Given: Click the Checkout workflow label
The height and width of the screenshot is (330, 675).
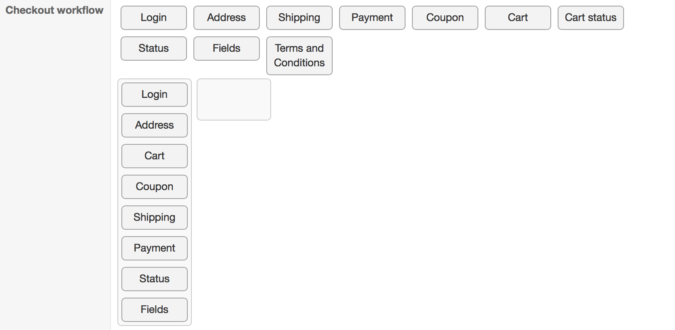Looking at the screenshot, I should pos(55,10).
